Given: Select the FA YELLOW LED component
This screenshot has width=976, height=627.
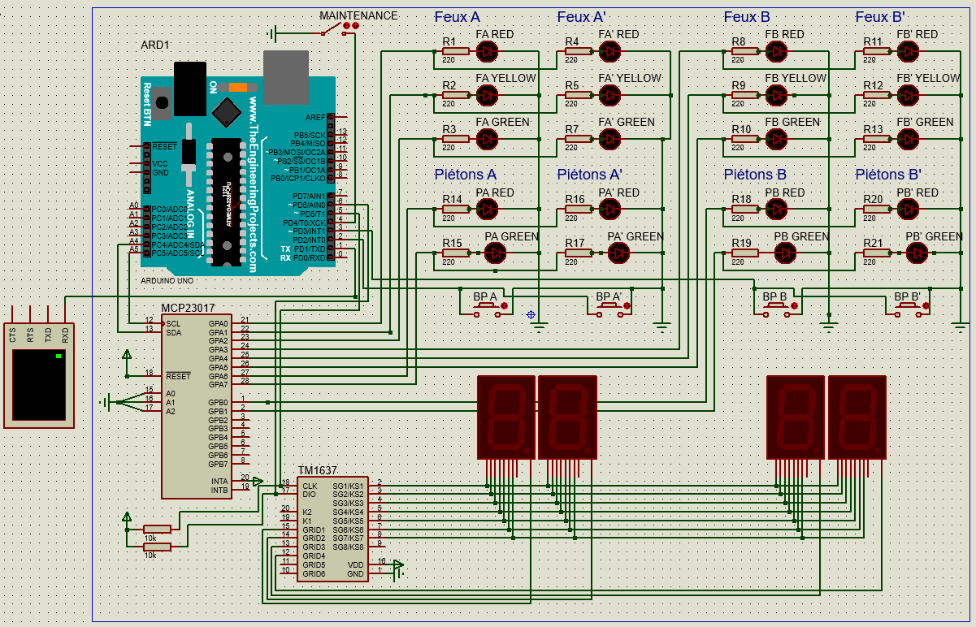Looking at the screenshot, I should pos(488,96).
